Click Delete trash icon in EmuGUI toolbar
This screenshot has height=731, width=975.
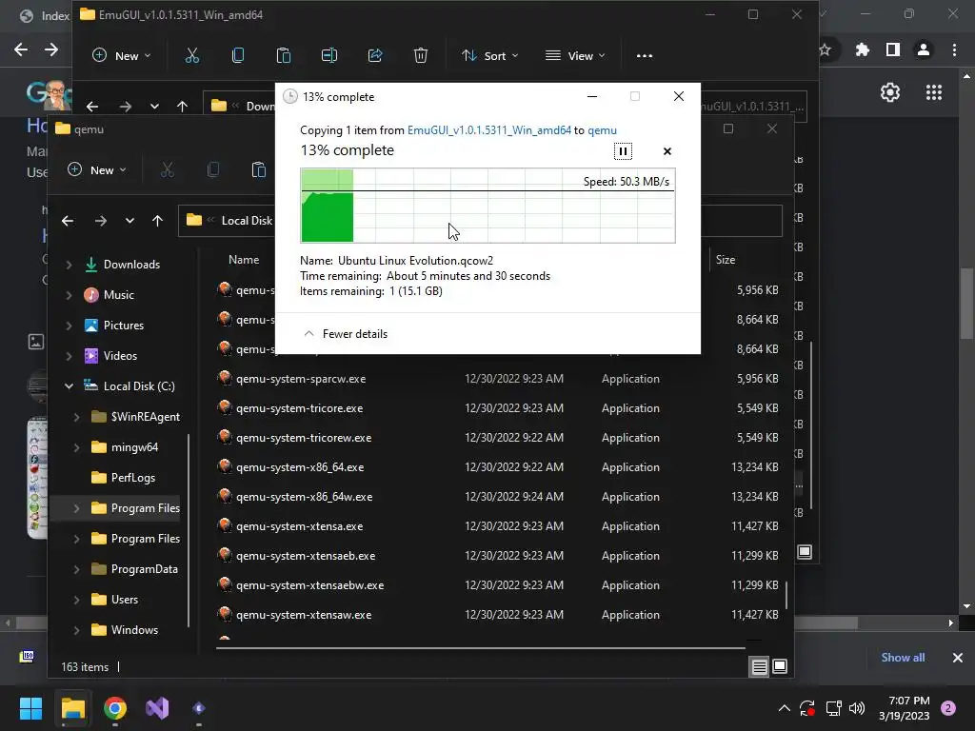coord(420,56)
